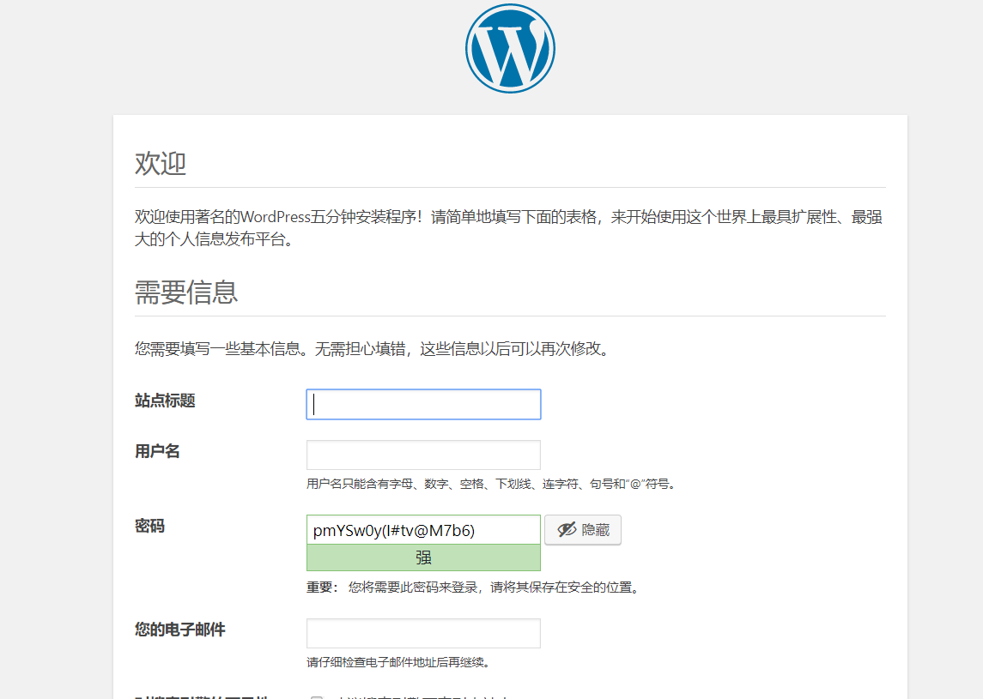The width and height of the screenshot is (983, 699).
Task: Click the 您的电子邮件 label
Action: [180, 630]
